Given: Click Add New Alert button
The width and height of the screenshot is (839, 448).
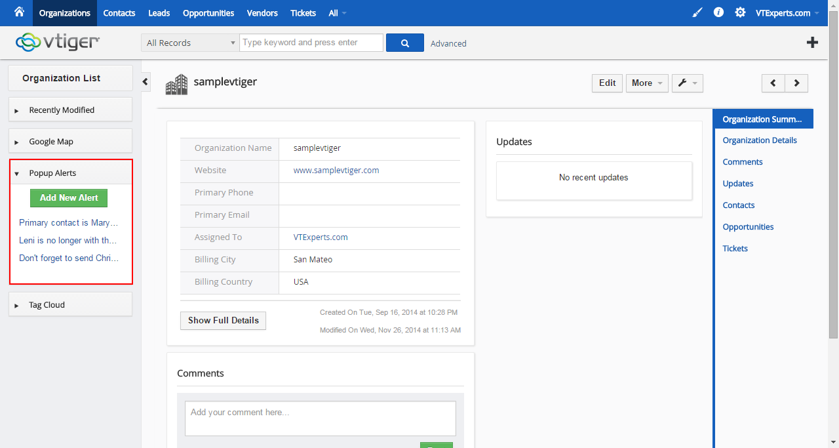Looking at the screenshot, I should [x=69, y=198].
